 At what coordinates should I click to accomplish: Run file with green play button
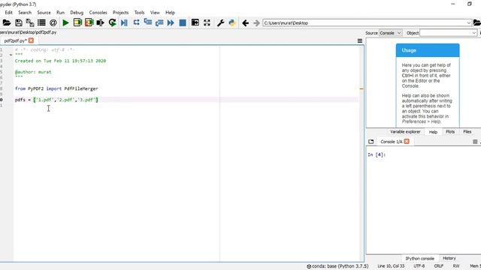pyautogui.click(x=65, y=22)
